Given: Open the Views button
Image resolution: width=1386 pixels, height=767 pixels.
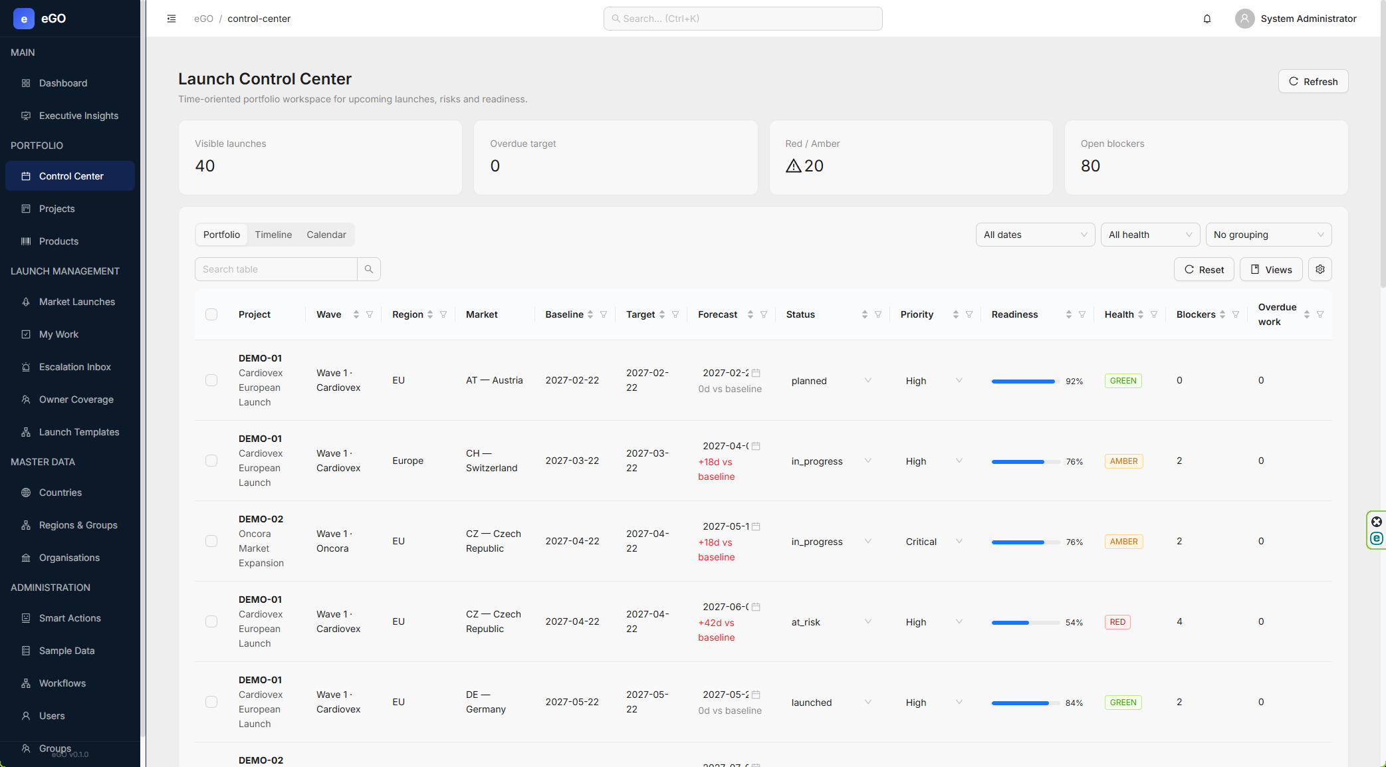Looking at the screenshot, I should [x=1271, y=269].
